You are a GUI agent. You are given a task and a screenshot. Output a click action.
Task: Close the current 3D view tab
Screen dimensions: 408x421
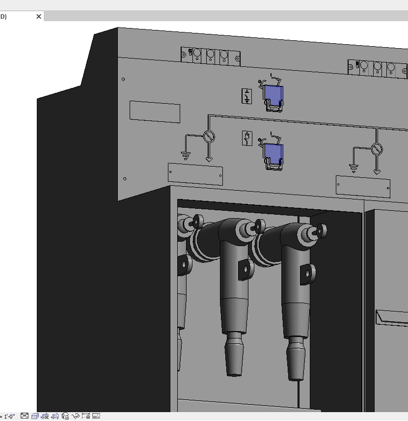pyautogui.click(x=39, y=17)
